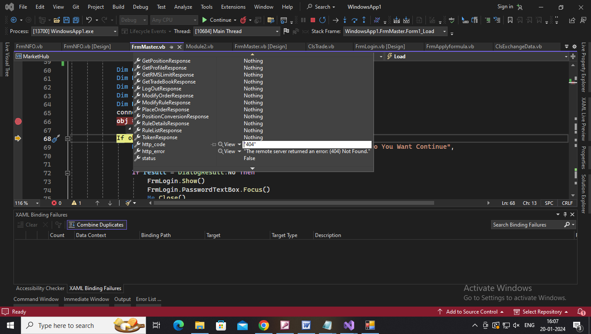The height and width of the screenshot is (334, 591).
Task: Click the Step Into arrow icon
Action: (345, 20)
